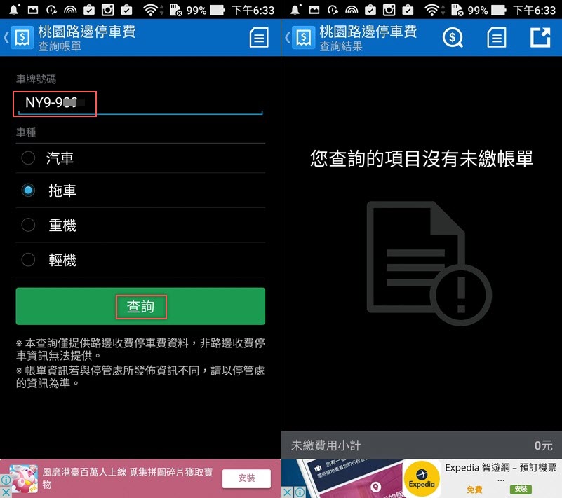Tap the green 查詢 button
562x498 pixels.
click(140, 306)
